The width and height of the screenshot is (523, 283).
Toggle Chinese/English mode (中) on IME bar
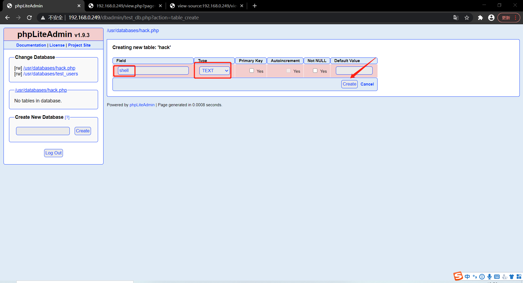[467, 277]
